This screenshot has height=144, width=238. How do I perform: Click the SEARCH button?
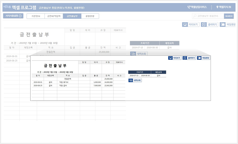(x=229, y=16)
